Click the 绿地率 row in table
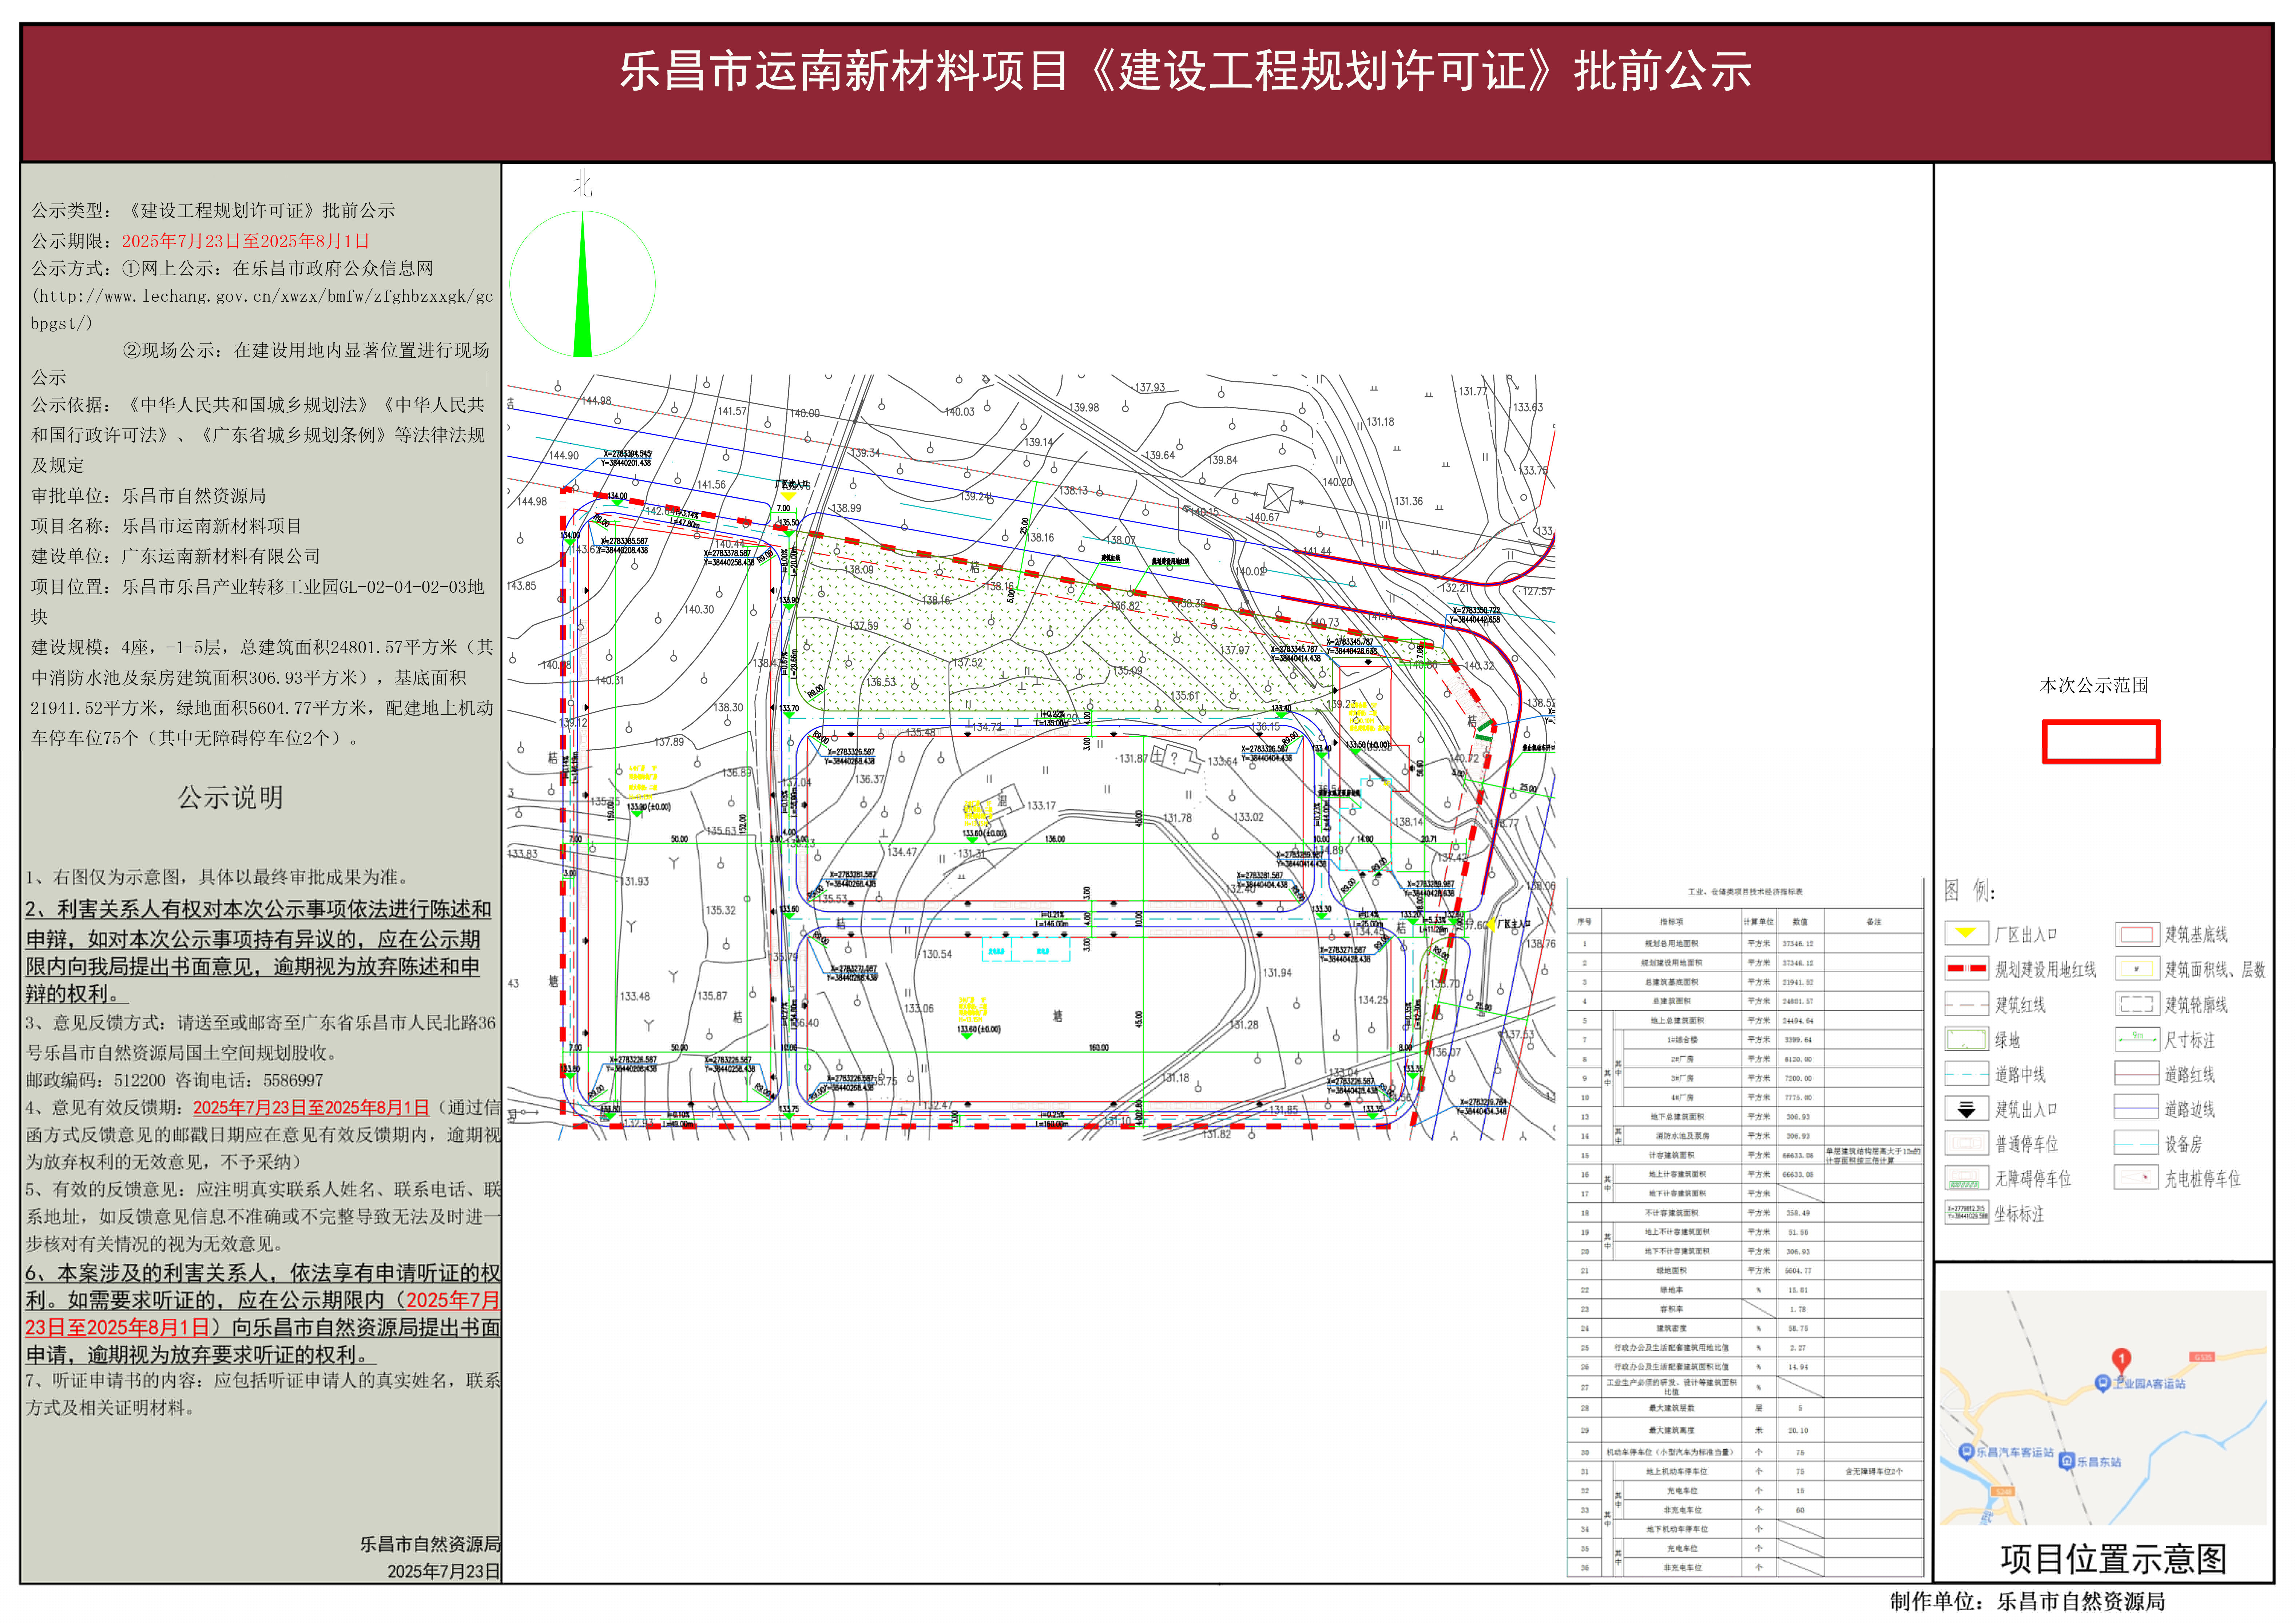 [1745, 1290]
